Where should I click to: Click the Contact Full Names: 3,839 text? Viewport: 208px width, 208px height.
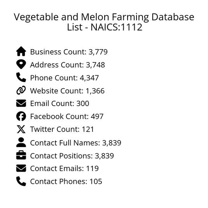click(76, 143)
